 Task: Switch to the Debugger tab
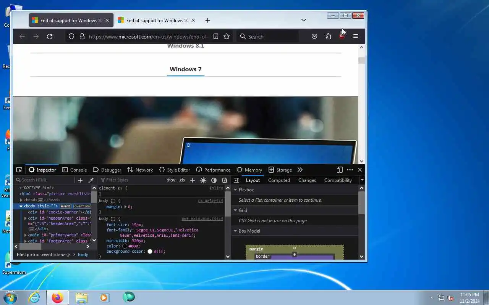pos(107,170)
